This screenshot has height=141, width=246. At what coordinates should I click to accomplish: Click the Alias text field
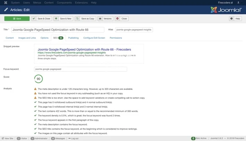click(134, 30)
